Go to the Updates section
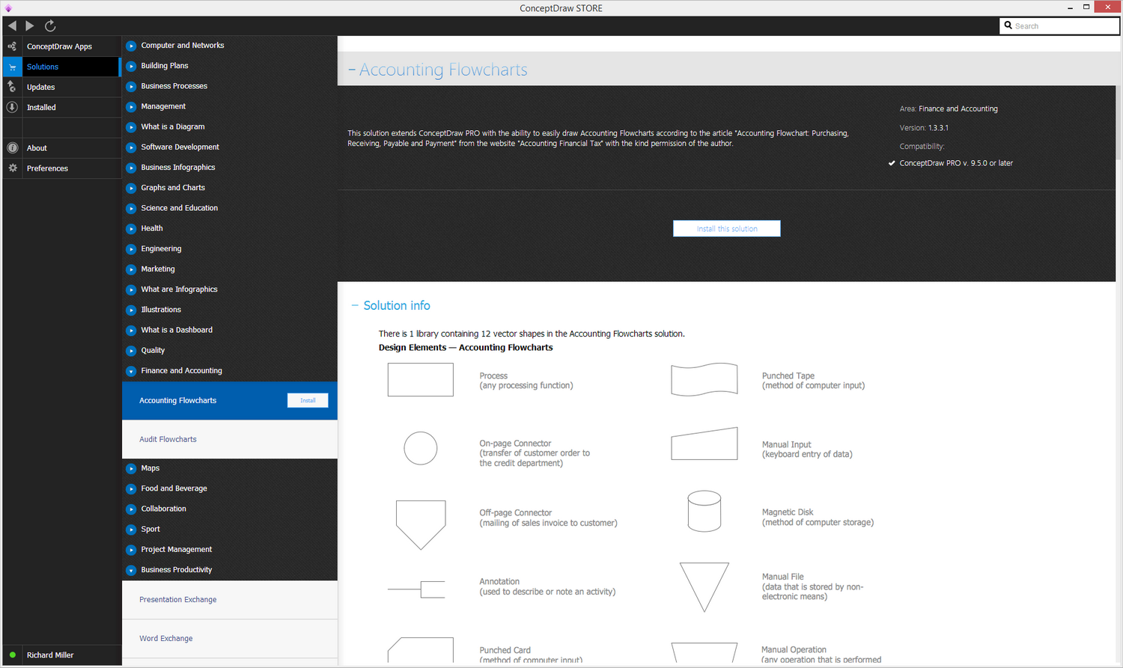This screenshot has height=668, width=1123. point(60,87)
